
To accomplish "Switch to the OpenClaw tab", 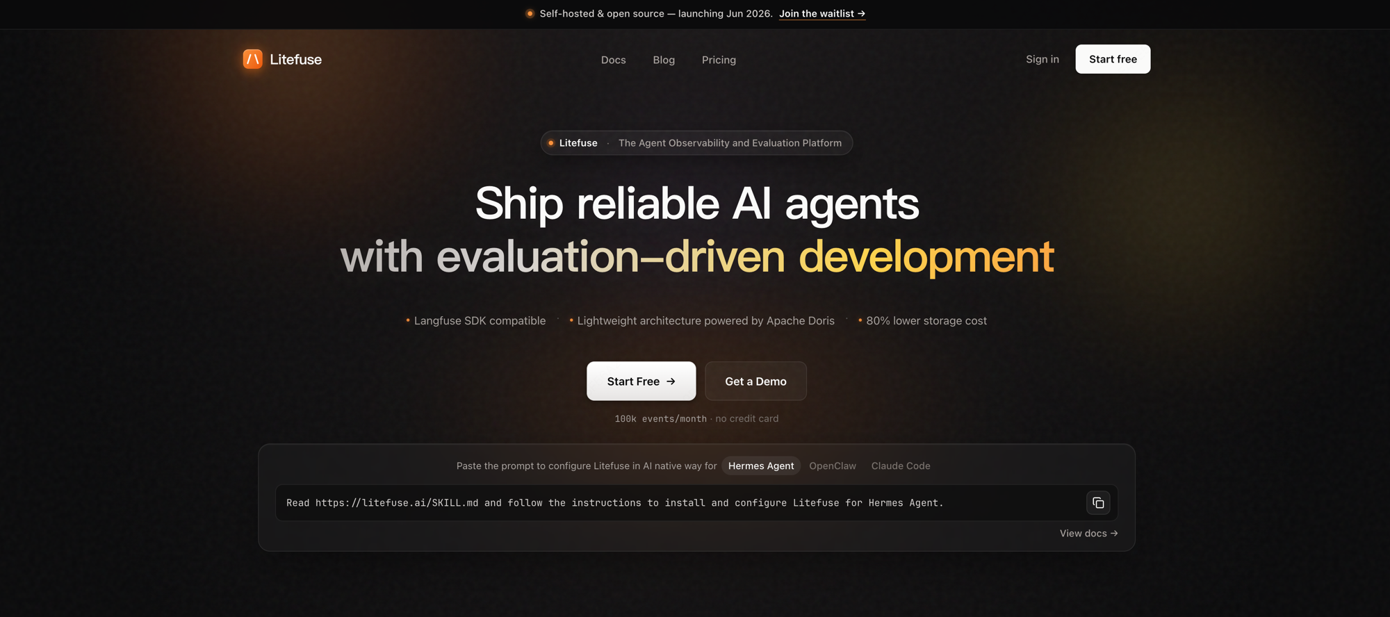I will [x=833, y=466].
